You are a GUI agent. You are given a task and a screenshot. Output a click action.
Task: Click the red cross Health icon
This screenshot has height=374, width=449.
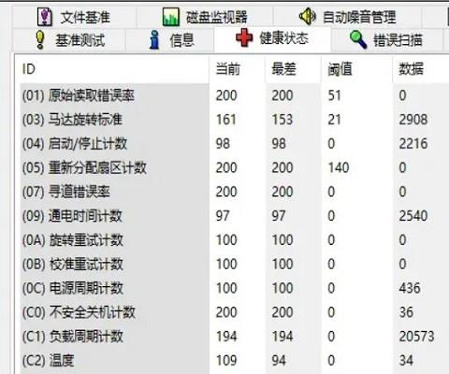click(x=244, y=37)
